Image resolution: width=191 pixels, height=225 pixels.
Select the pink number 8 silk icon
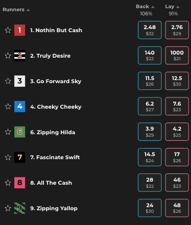point(19,183)
